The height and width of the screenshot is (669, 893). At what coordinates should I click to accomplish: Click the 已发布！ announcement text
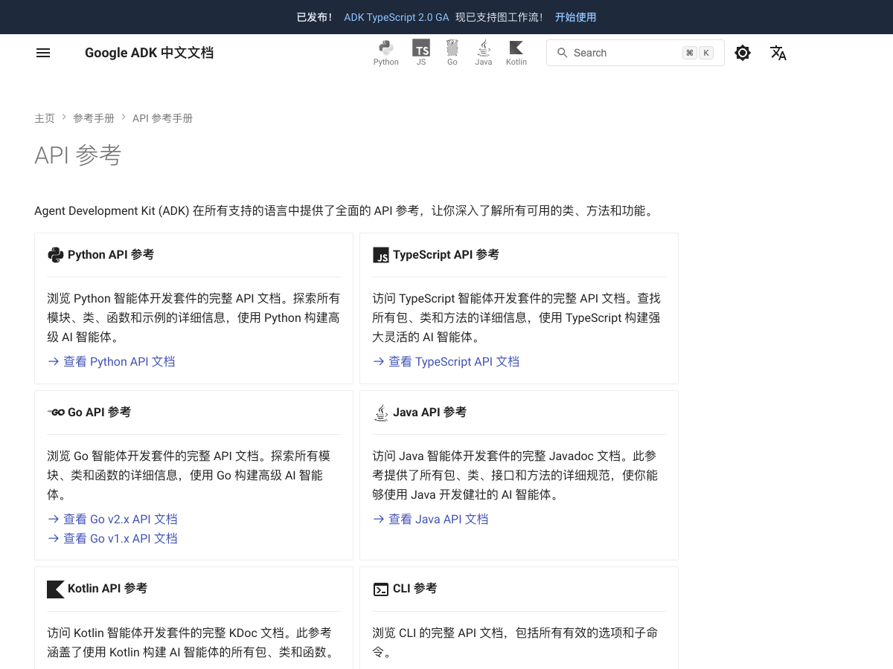pos(314,17)
